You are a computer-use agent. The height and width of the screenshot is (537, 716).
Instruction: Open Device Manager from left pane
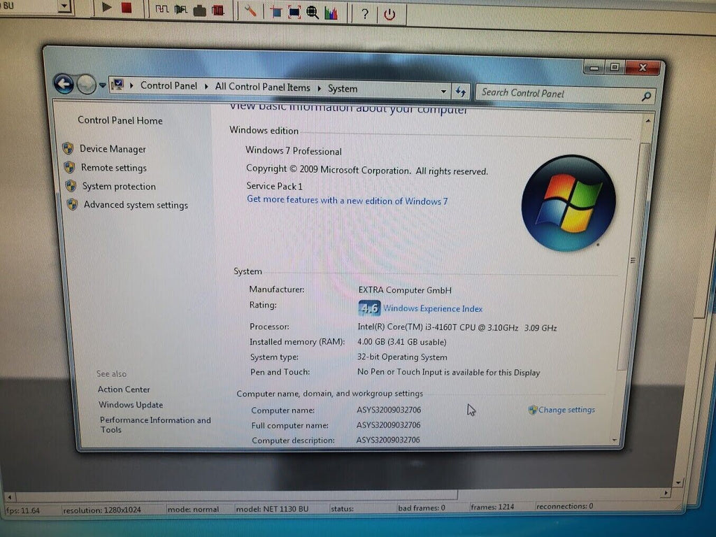[x=113, y=149]
